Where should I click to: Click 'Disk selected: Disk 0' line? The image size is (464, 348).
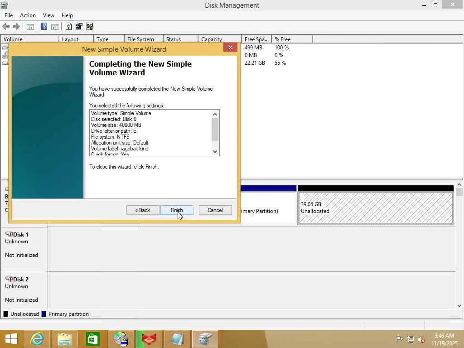[x=114, y=119]
